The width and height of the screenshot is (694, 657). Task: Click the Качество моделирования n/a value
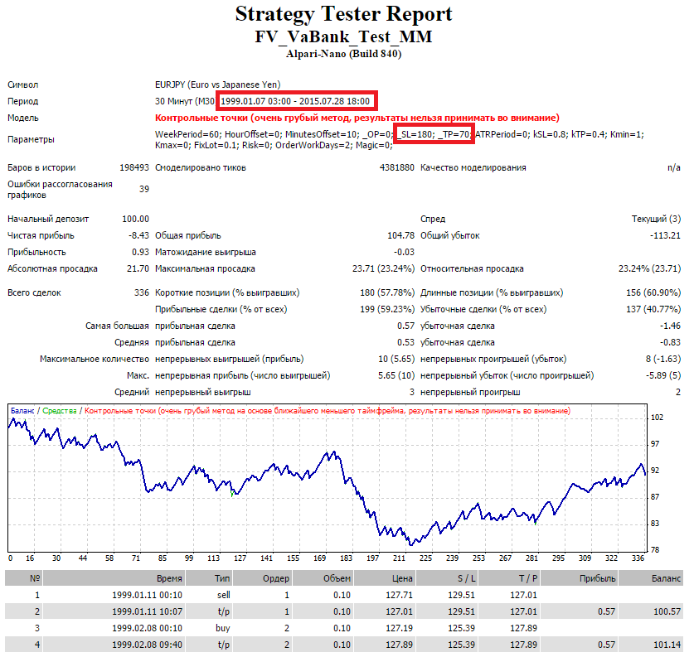coord(673,168)
